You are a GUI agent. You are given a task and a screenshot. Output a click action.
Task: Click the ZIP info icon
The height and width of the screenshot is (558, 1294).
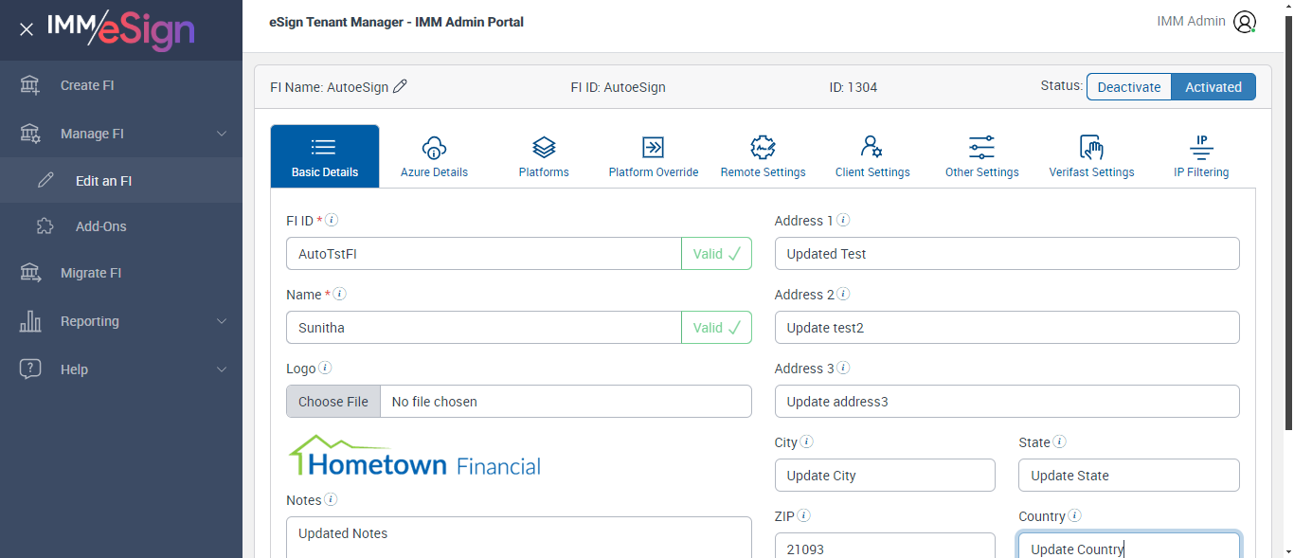point(804,515)
